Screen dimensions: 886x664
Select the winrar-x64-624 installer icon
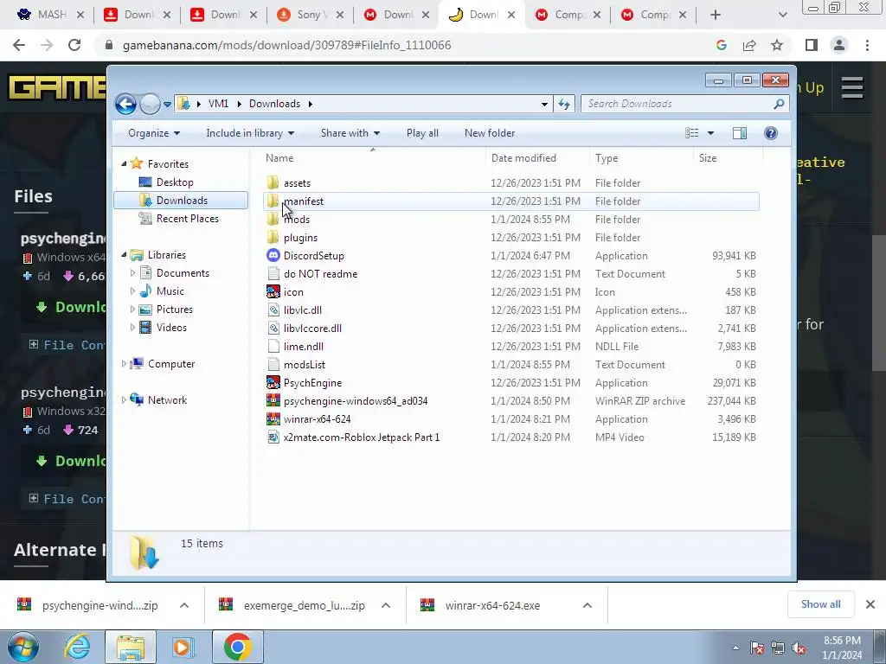coord(273,419)
